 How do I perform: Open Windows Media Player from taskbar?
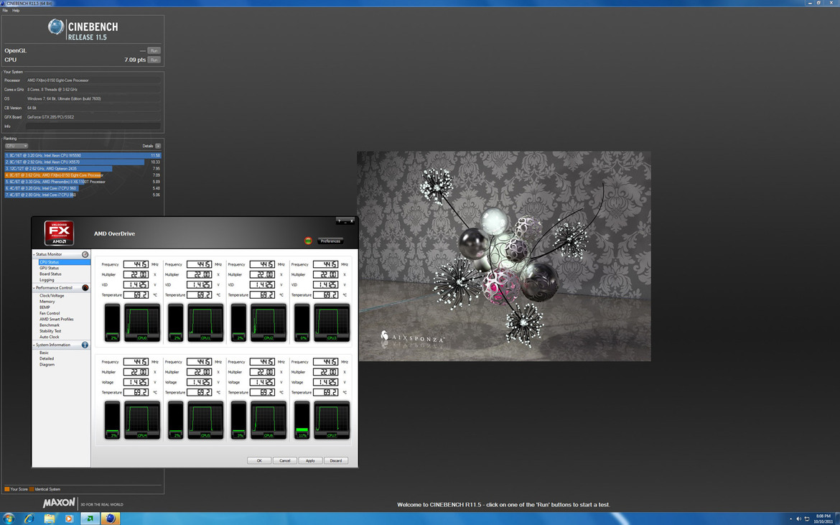click(69, 519)
